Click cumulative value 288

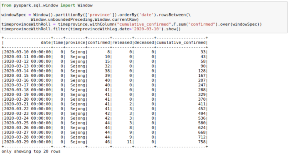click(x=202, y=90)
